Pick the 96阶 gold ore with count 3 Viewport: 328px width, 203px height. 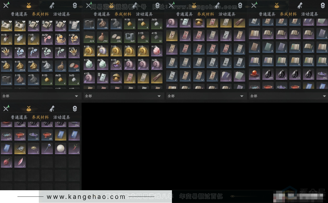coord(7,66)
